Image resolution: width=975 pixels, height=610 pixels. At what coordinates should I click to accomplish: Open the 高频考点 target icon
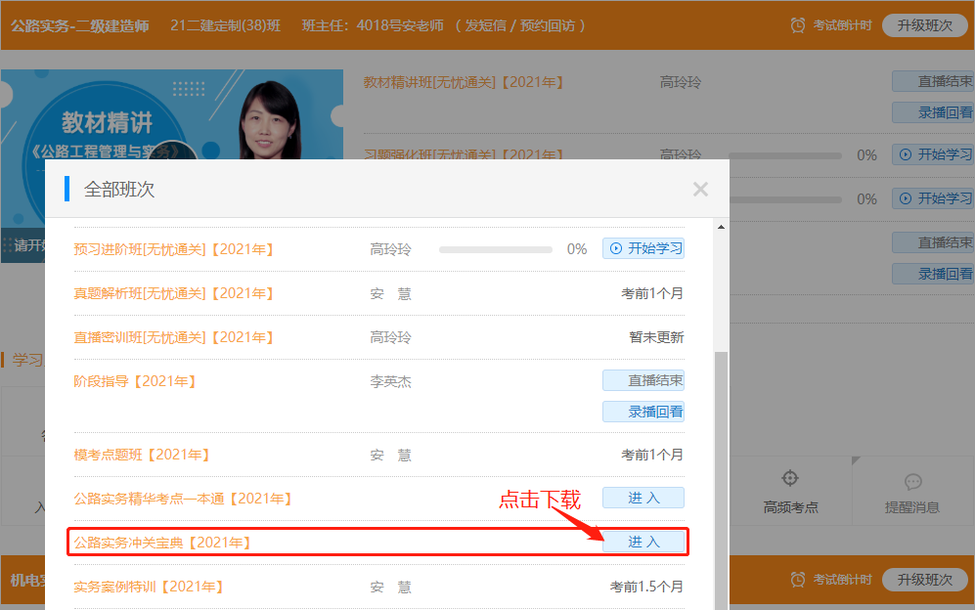(x=790, y=479)
